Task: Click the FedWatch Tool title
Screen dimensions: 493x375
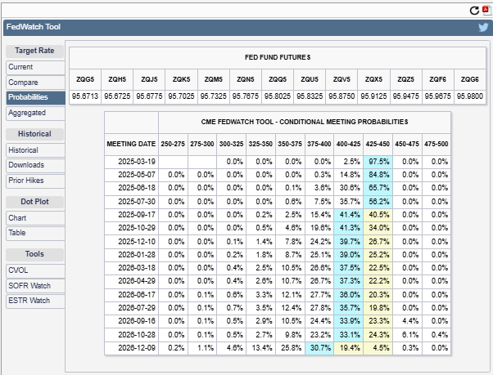Action: pos(34,27)
